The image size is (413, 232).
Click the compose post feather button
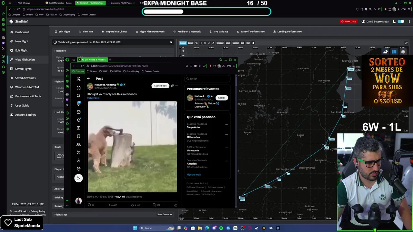[78, 178]
